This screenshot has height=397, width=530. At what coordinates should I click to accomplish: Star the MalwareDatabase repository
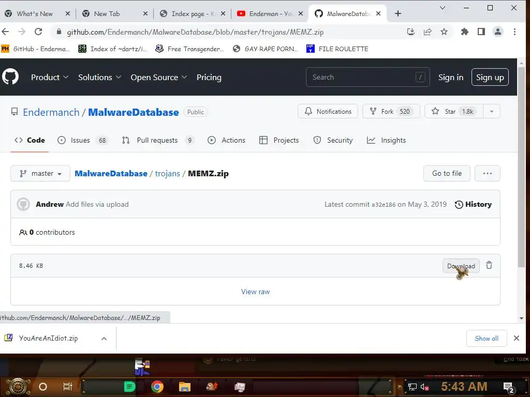(454, 112)
